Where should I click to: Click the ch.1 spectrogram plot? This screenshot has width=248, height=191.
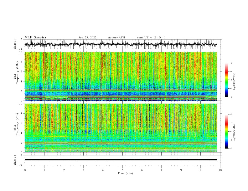tap(121, 76)
